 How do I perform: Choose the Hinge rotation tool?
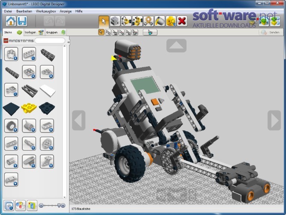point(126,21)
